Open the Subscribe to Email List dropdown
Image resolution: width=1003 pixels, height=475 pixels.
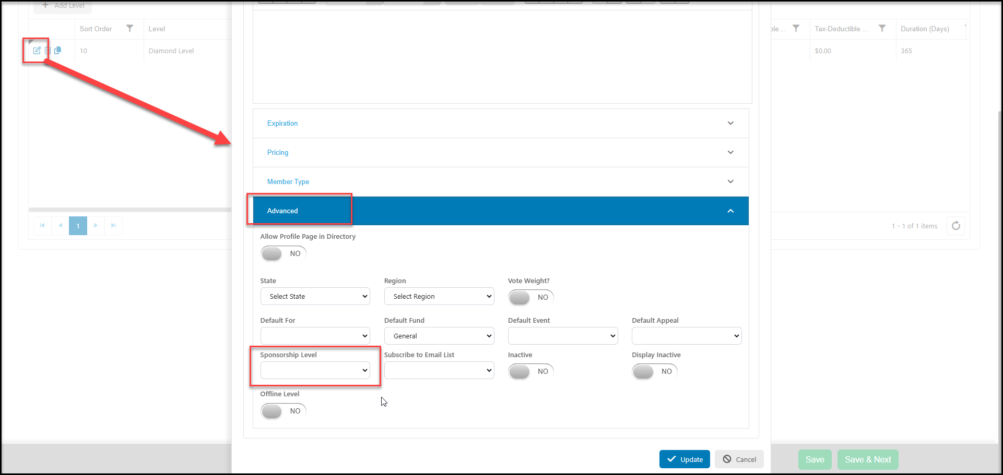click(x=439, y=370)
